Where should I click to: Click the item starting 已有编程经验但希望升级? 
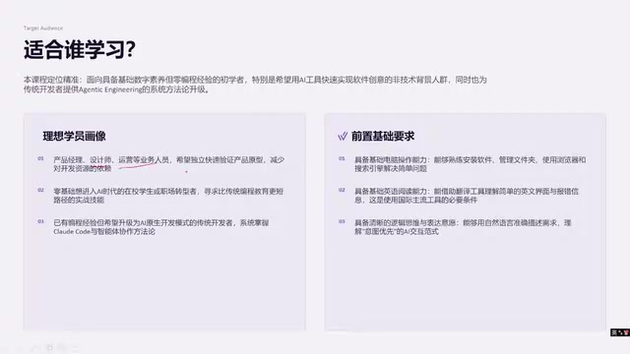161,227
